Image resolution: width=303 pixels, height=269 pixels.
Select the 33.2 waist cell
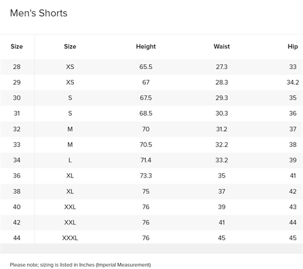coord(222,160)
